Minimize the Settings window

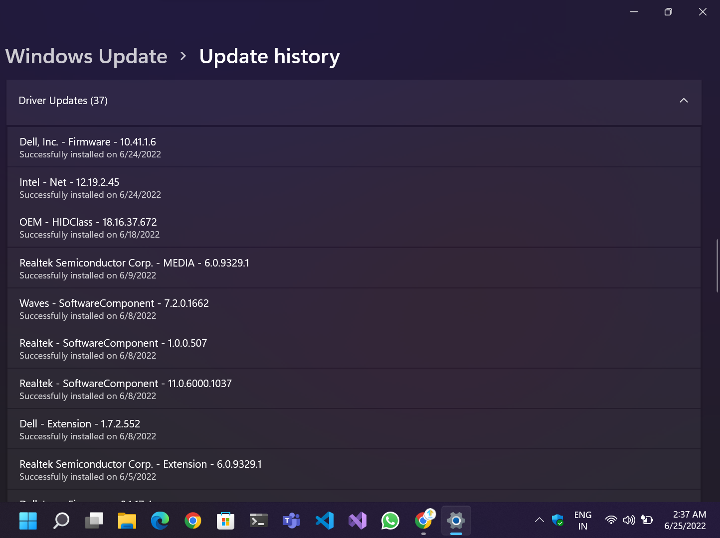(x=634, y=12)
